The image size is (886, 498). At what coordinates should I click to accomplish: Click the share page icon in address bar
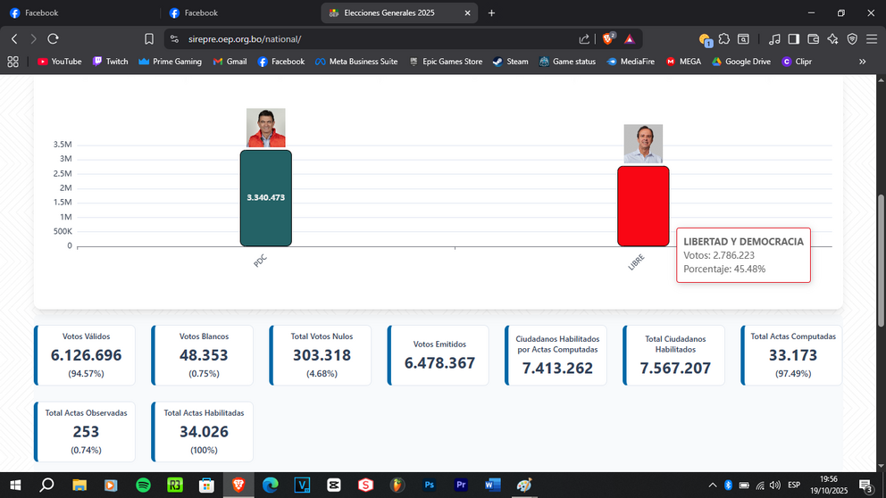coord(584,39)
